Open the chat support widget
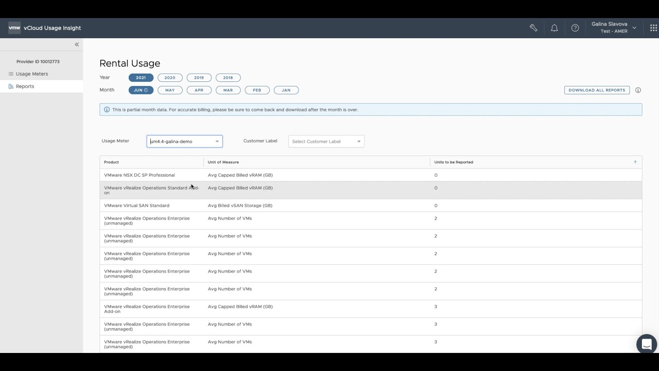Viewport: 659px width, 371px height. click(x=646, y=344)
